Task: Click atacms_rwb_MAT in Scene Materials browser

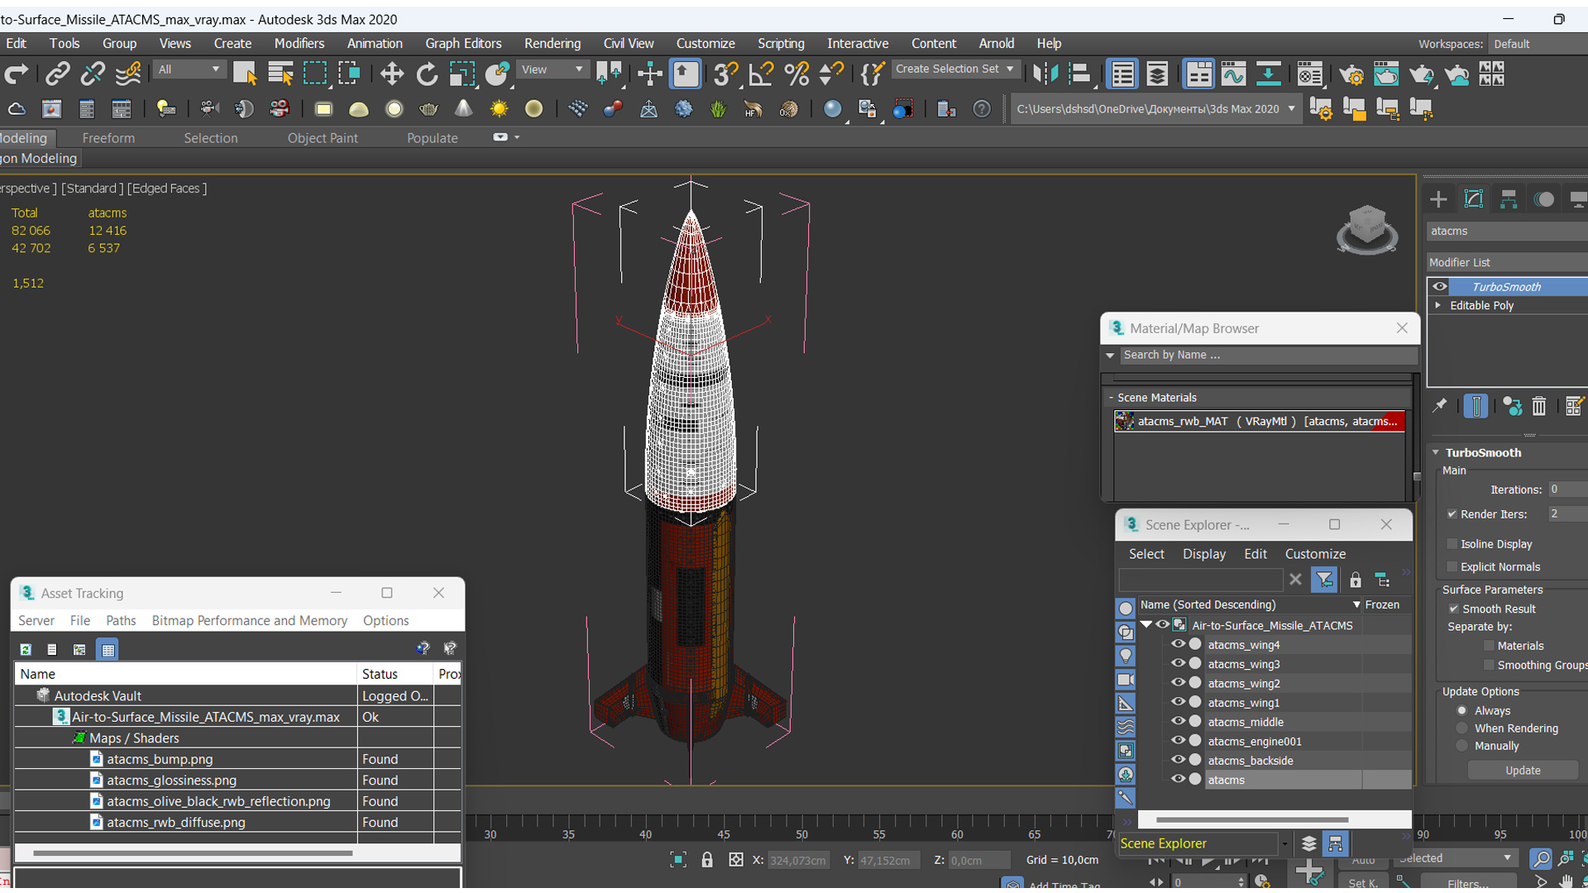Action: [x=1260, y=421]
